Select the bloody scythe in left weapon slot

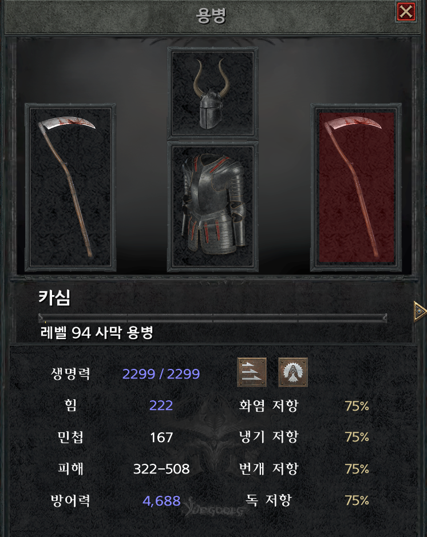pyautogui.click(x=70, y=188)
